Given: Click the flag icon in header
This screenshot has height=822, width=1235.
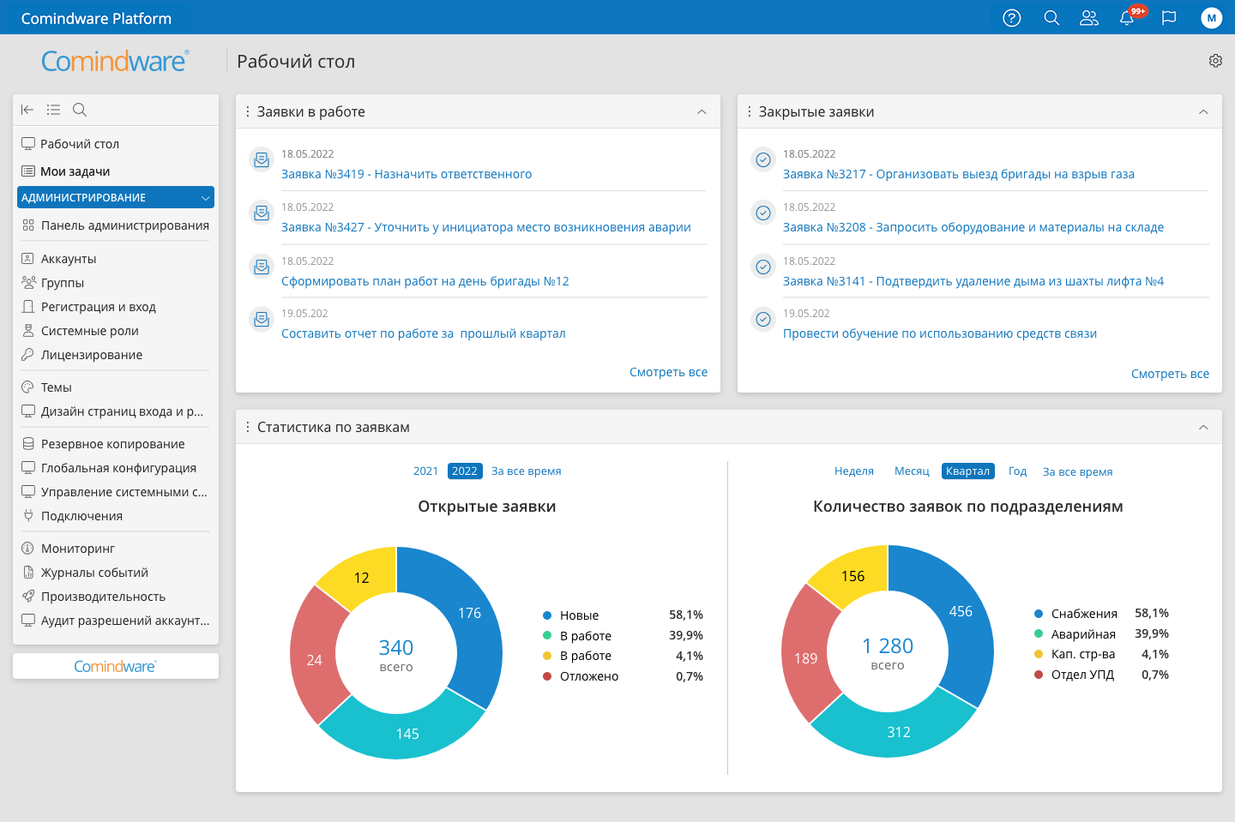Looking at the screenshot, I should 1169,18.
